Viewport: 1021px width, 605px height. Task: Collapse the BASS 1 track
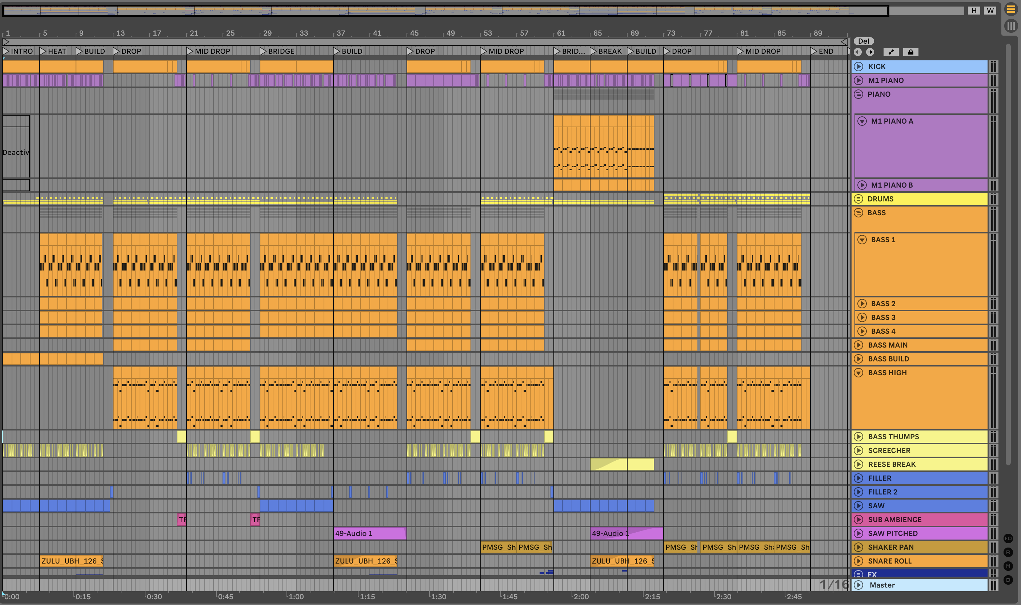862,240
